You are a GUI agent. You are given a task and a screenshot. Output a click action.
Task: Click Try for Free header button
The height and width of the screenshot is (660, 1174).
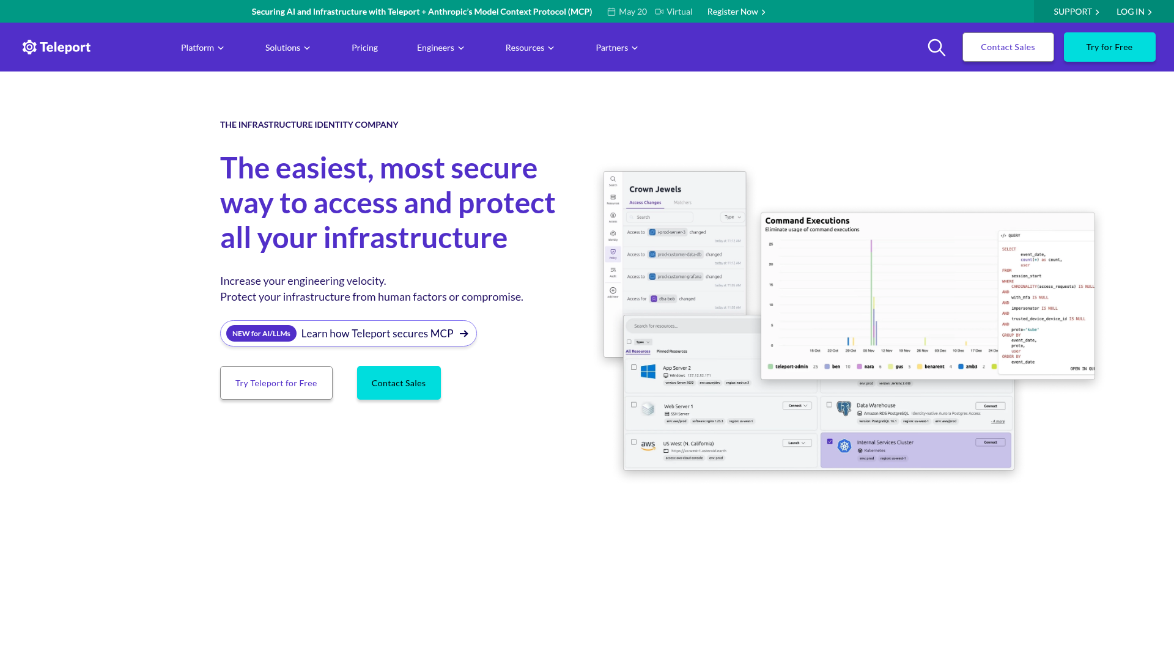(1109, 47)
